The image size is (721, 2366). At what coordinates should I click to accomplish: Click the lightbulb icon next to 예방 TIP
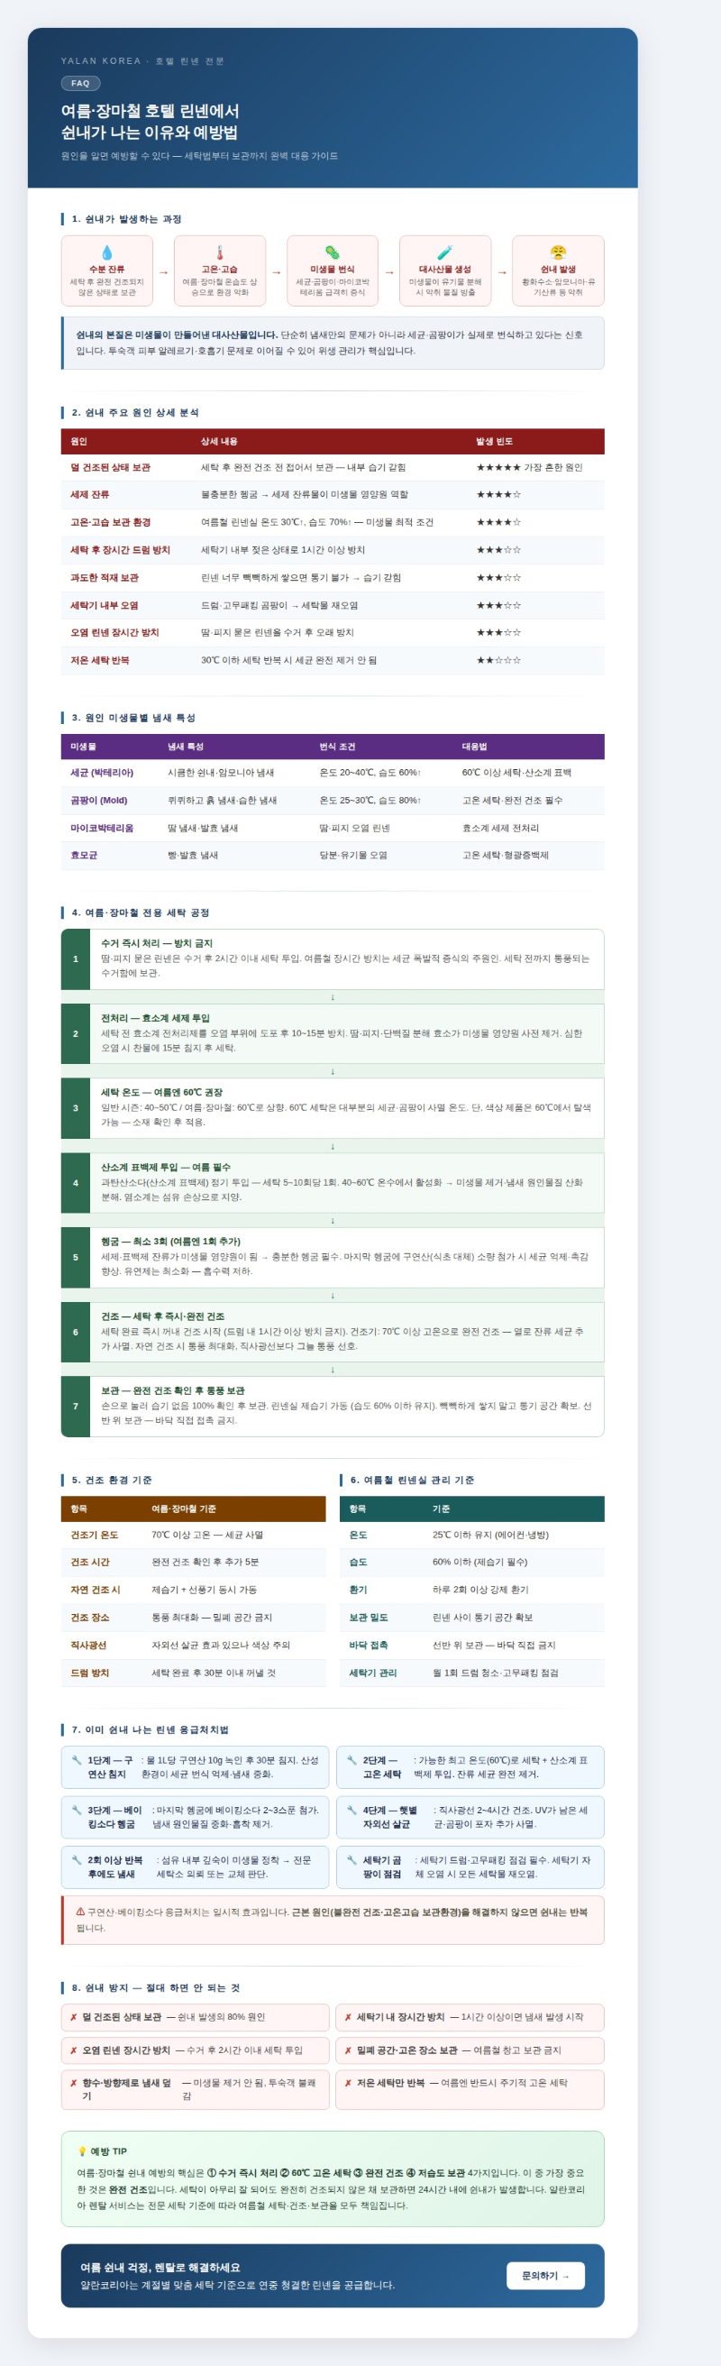pyautogui.click(x=83, y=2151)
